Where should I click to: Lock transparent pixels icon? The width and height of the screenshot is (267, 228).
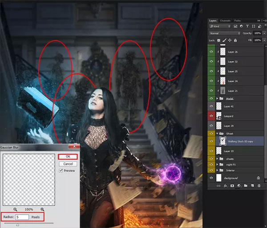click(218, 40)
